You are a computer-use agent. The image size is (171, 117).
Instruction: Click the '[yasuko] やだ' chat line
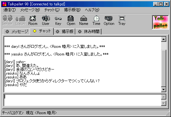coord(16,85)
